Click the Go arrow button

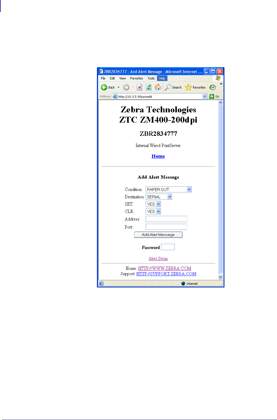click(x=211, y=96)
